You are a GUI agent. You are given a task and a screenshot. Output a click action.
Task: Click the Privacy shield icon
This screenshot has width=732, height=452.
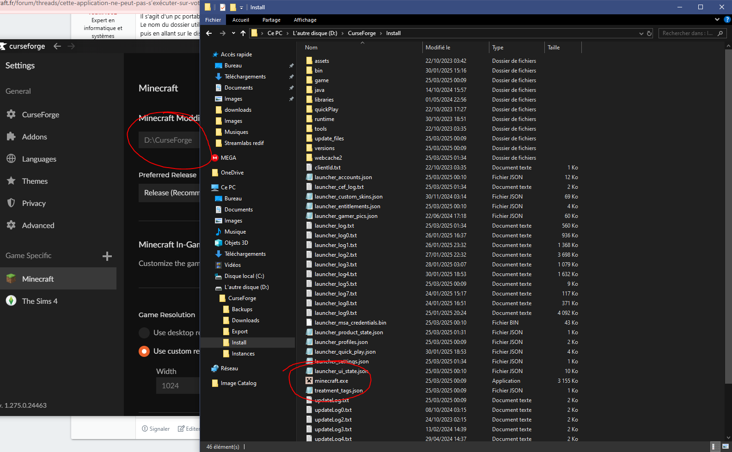tap(11, 203)
